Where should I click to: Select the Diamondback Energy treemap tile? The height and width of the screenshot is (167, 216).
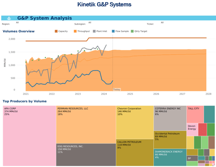pos(170,157)
